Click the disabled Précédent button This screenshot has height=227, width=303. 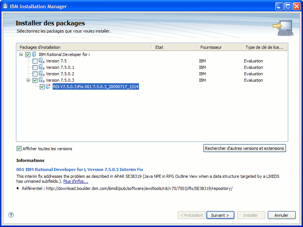tap(192, 215)
